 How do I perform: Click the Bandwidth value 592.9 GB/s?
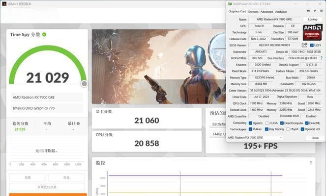(x=308, y=84)
